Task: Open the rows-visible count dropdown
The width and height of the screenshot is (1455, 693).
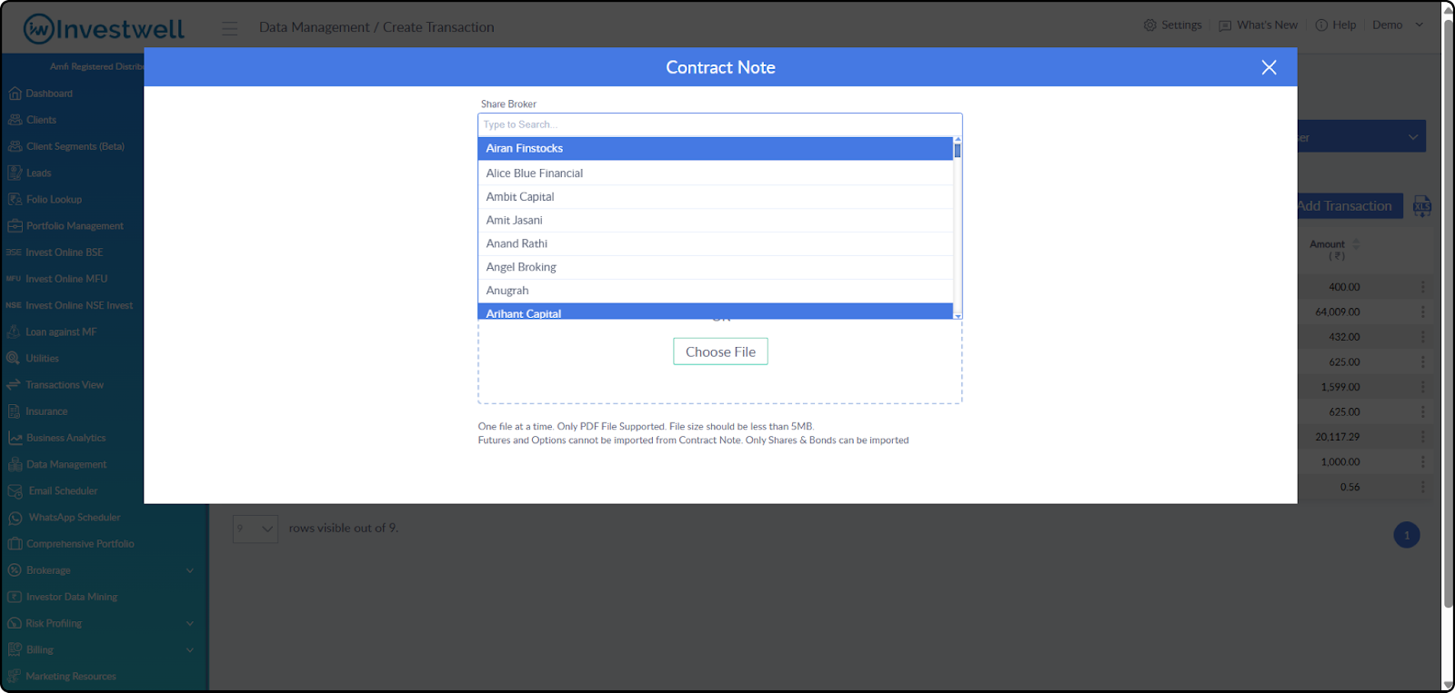Action: (256, 529)
